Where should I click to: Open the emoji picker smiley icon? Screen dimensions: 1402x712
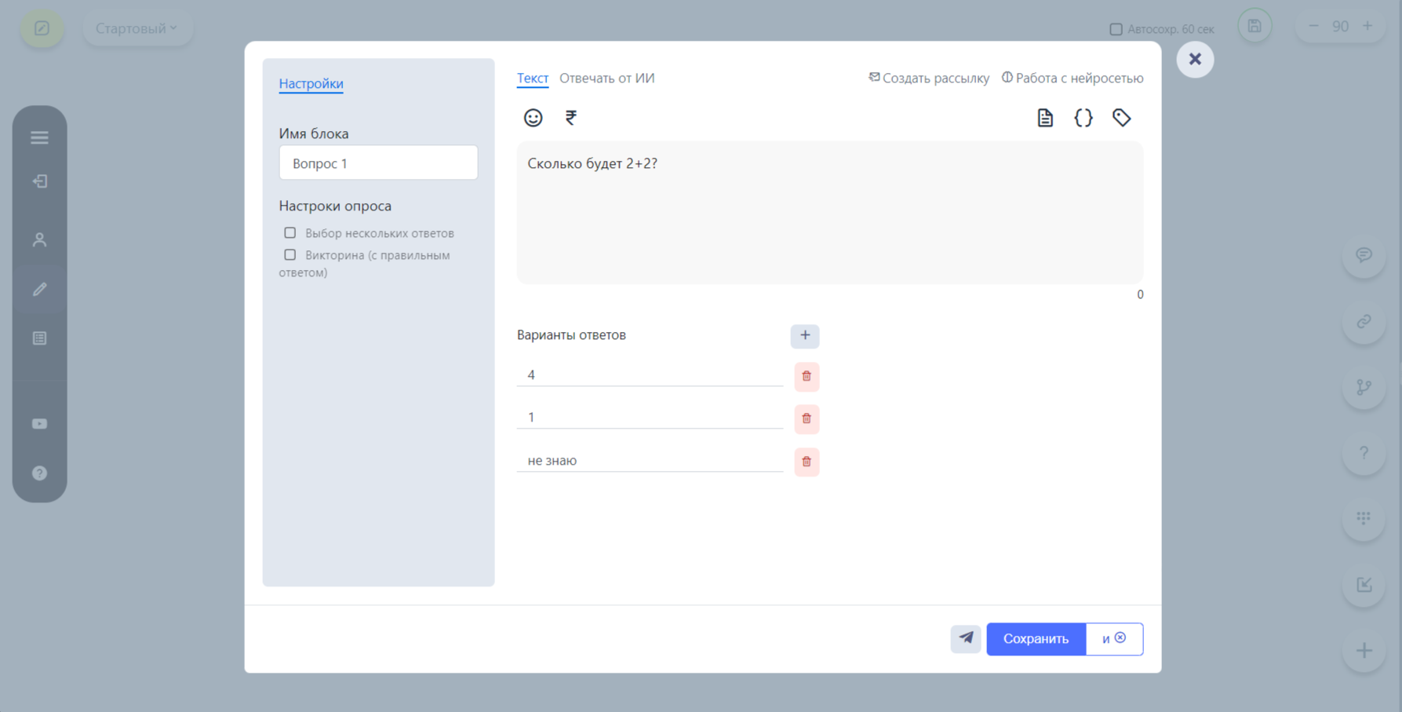[x=533, y=118]
